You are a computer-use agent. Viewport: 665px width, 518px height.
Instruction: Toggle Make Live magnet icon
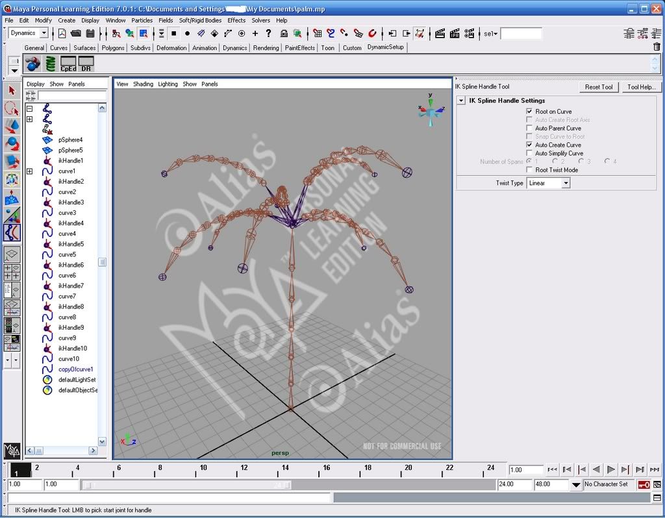point(372,34)
